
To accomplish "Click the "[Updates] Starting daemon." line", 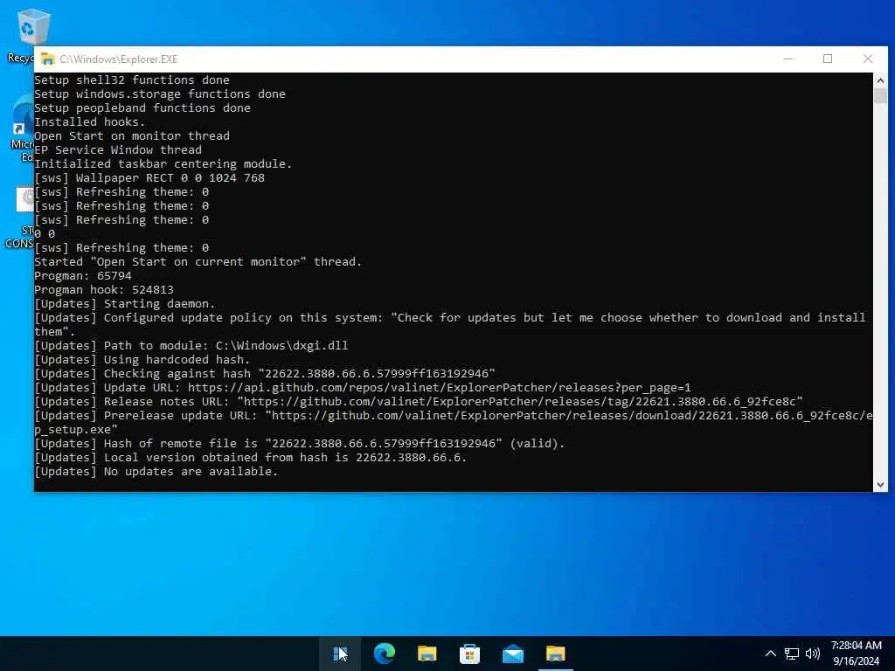I will coord(125,303).
